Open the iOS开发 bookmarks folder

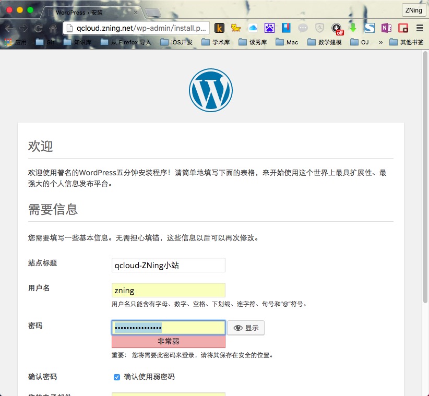176,42
